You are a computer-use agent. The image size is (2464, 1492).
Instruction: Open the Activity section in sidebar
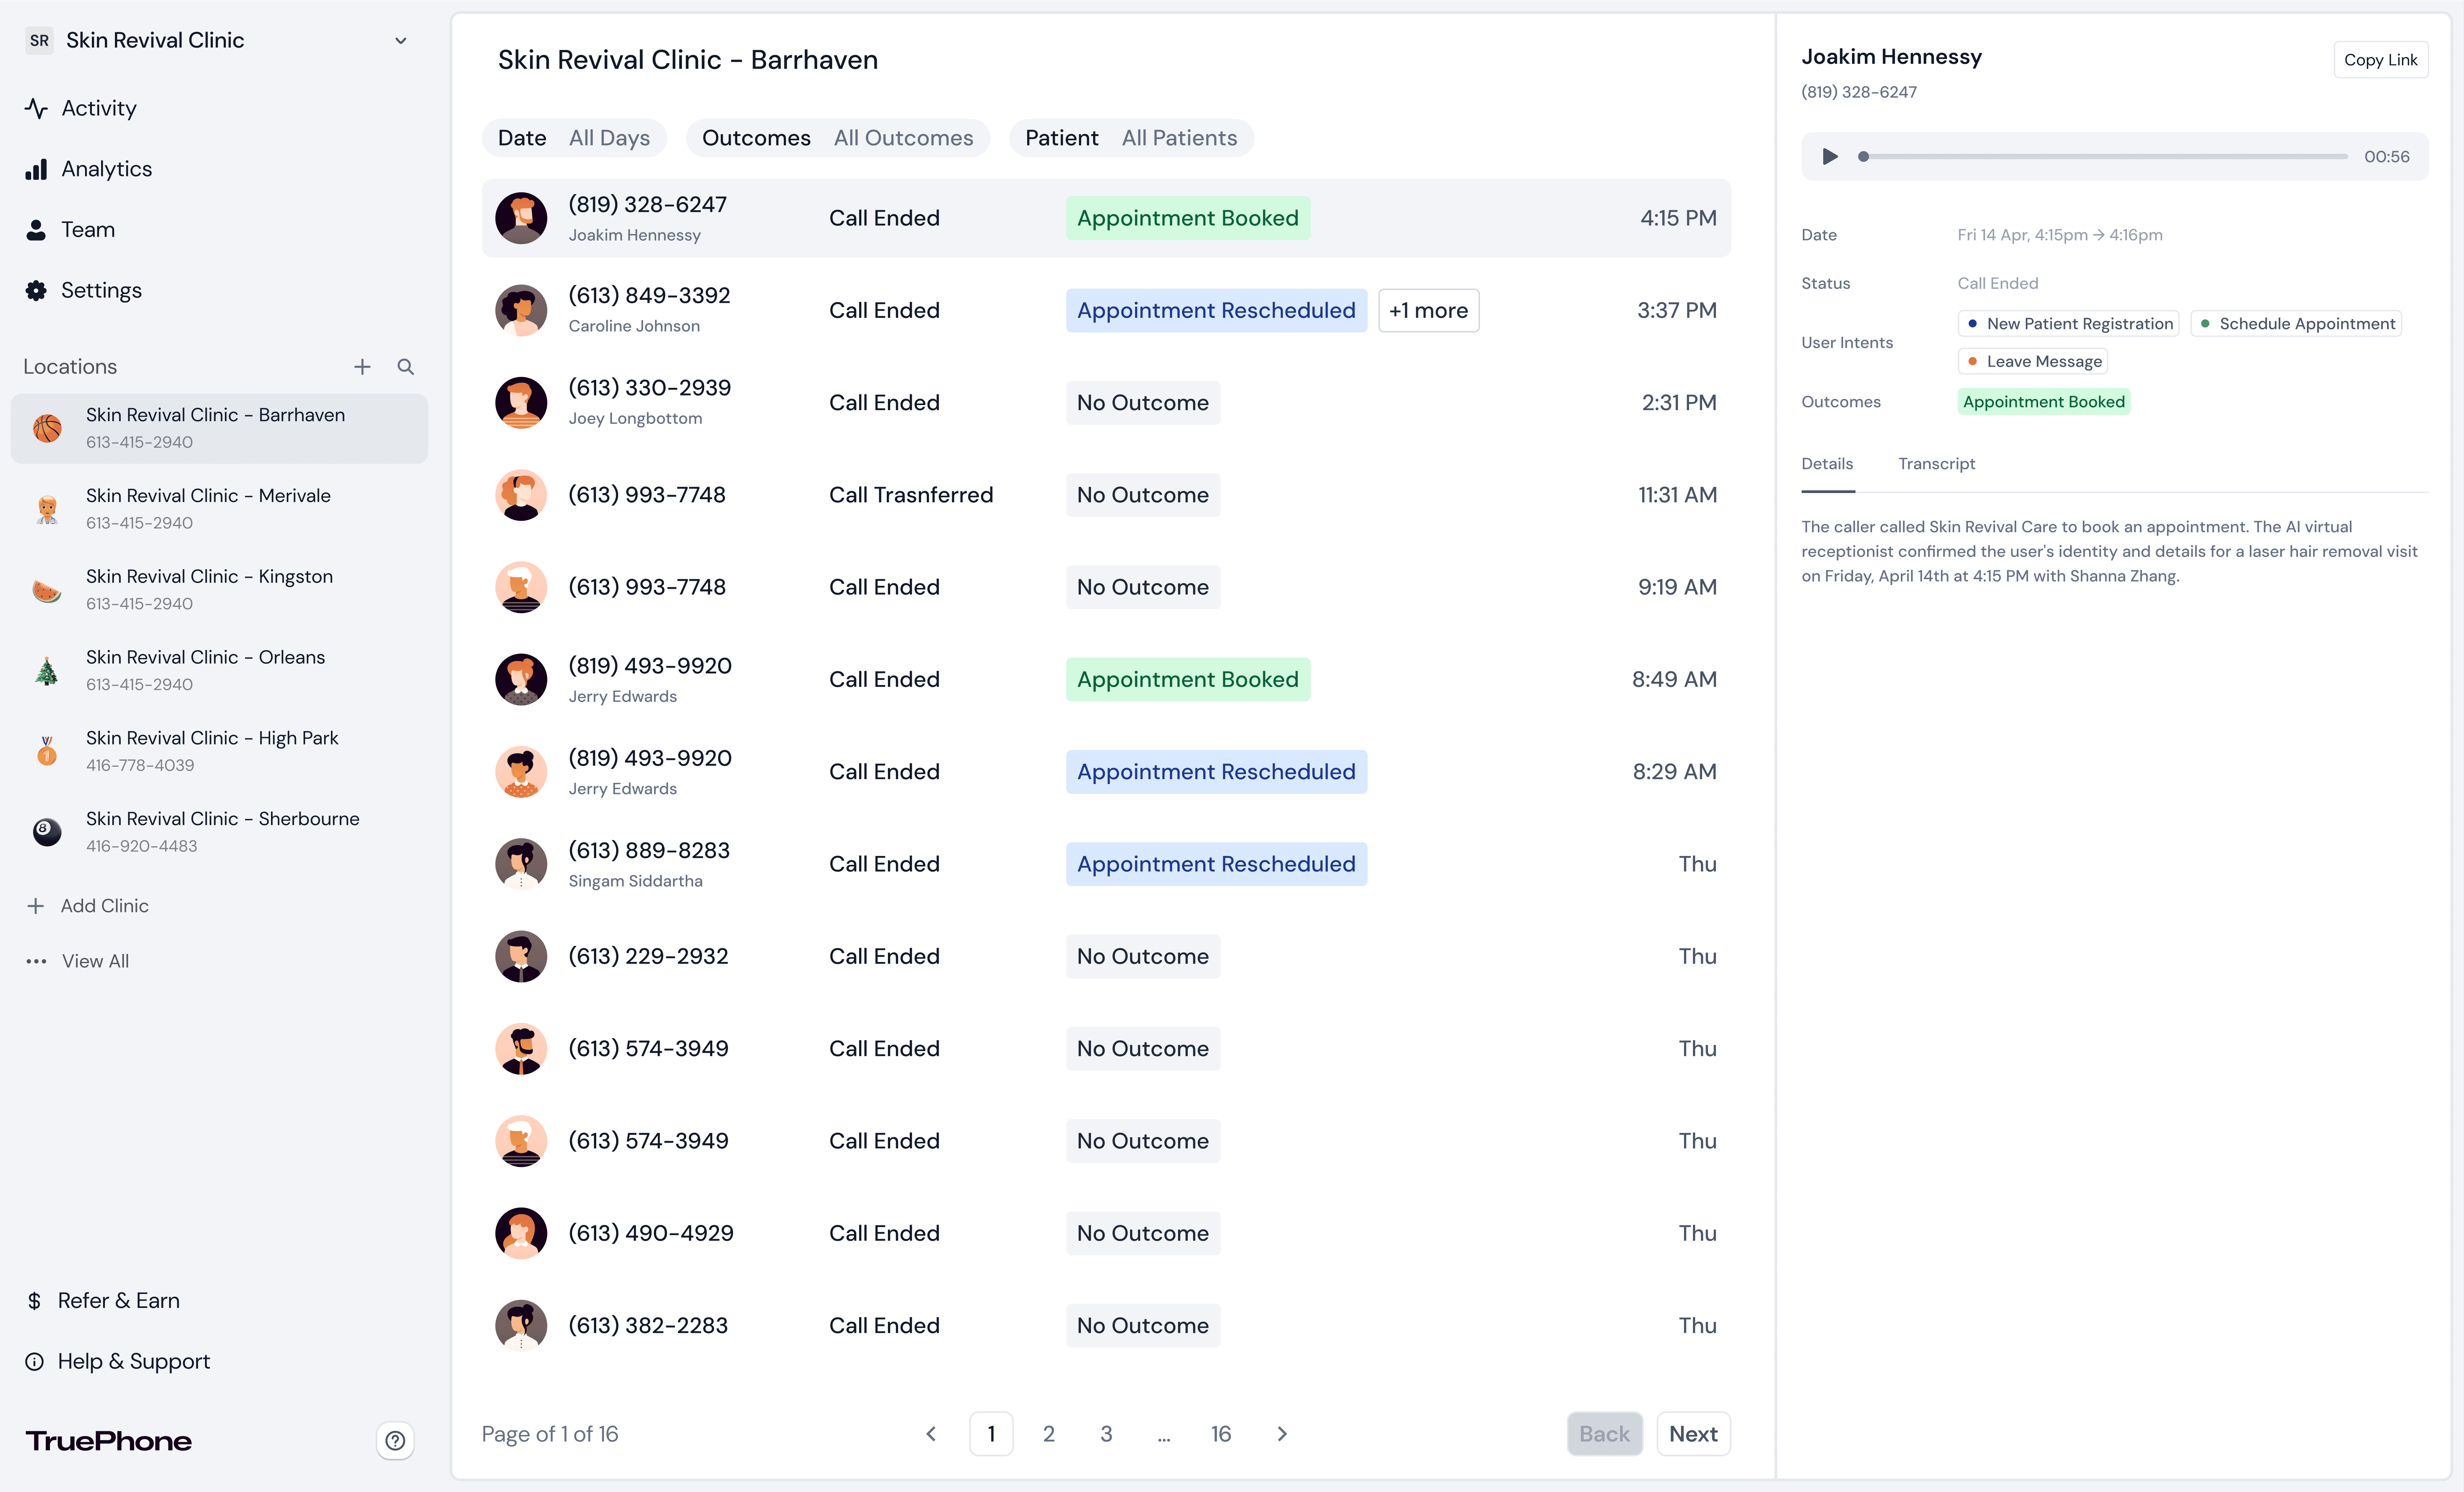pyautogui.click(x=98, y=108)
